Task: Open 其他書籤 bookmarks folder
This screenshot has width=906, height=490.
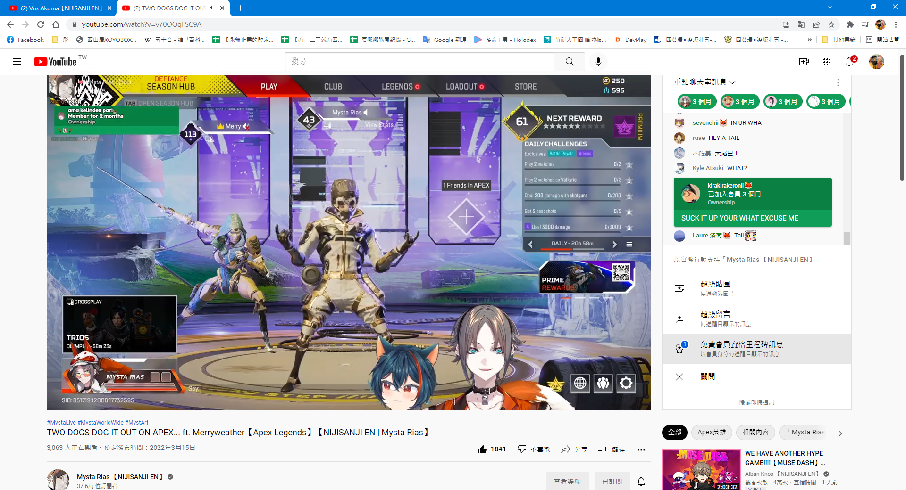Action: 839,40
